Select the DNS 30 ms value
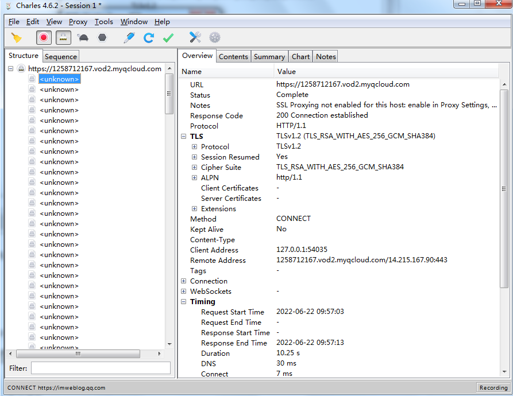This screenshot has height=396, width=513. click(286, 363)
